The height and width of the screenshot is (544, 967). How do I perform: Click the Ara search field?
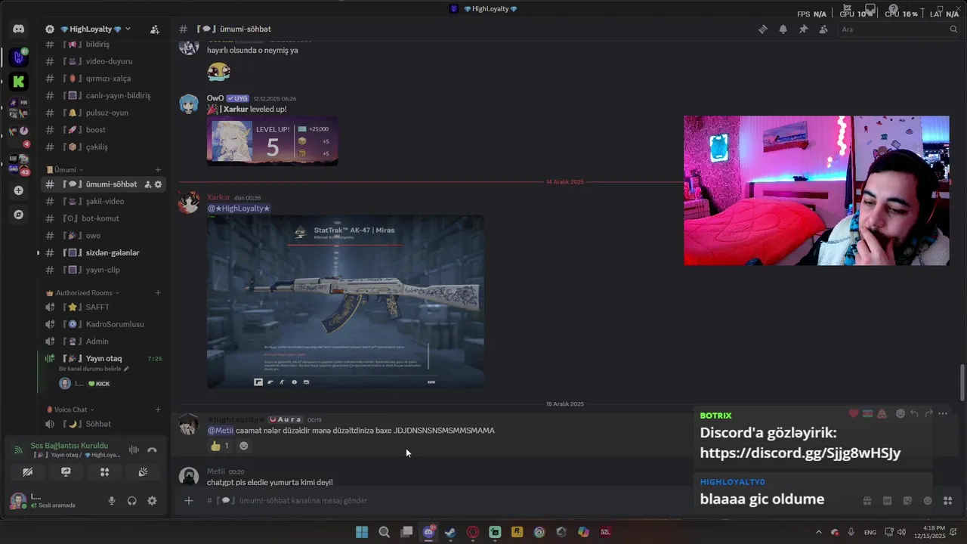tap(899, 29)
